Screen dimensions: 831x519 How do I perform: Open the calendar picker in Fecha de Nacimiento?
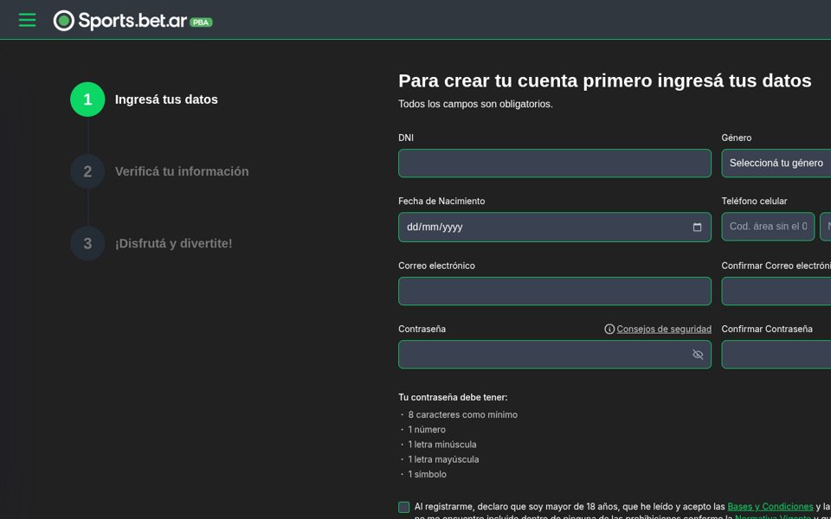coord(697,227)
